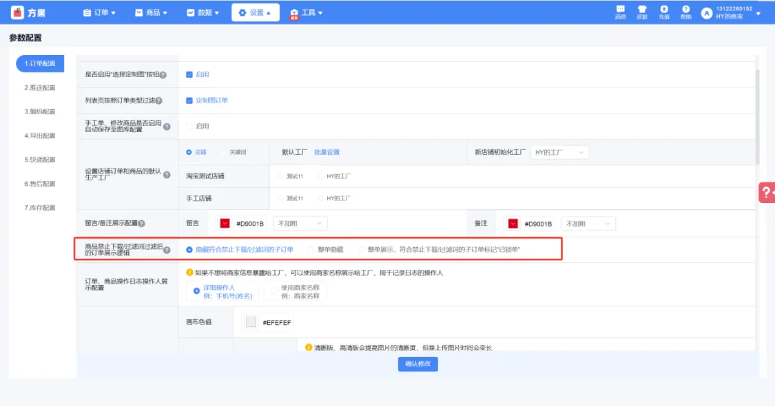
Task: Select the 整单隐藏 radio option
Action: pyautogui.click(x=311, y=249)
